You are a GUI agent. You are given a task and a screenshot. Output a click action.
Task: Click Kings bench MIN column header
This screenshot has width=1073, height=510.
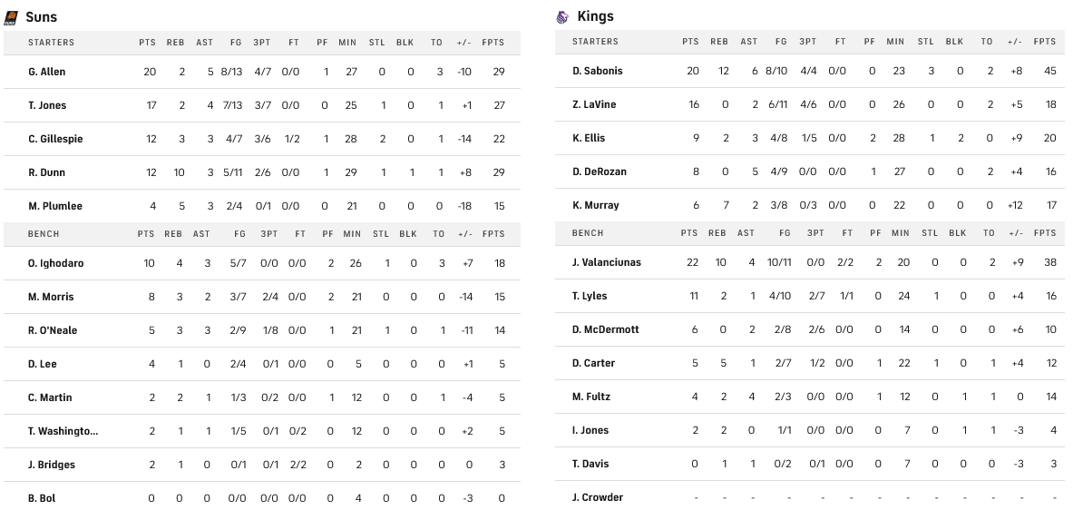(x=900, y=233)
